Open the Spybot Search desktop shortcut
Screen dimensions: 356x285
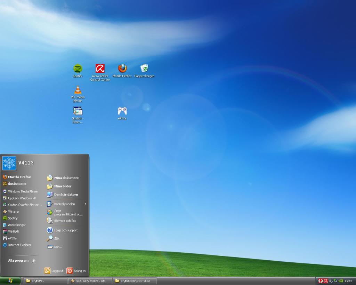coord(78,111)
